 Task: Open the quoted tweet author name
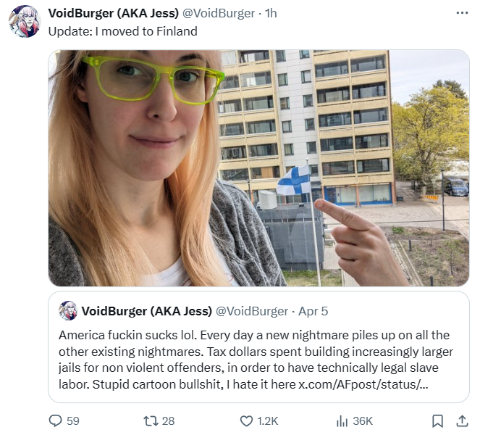point(147,311)
